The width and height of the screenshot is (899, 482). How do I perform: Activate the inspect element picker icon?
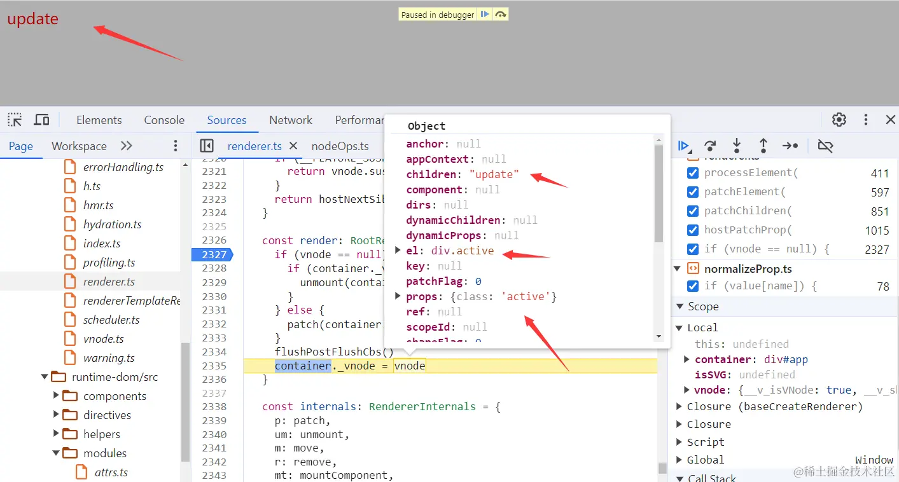point(15,120)
